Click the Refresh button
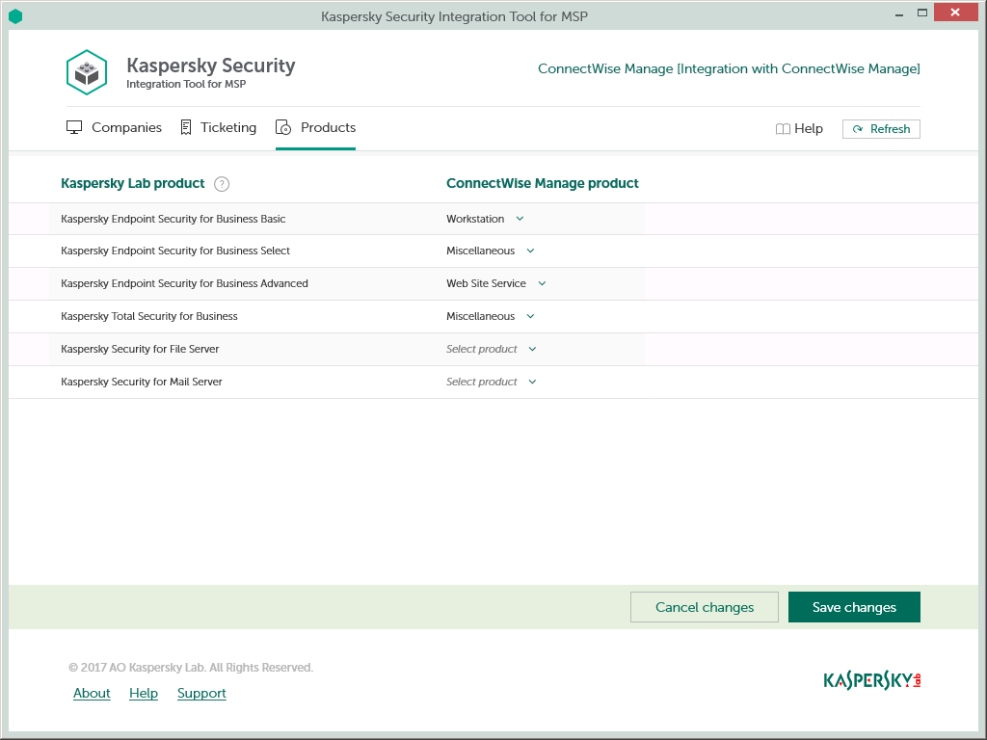987x740 pixels. point(881,129)
